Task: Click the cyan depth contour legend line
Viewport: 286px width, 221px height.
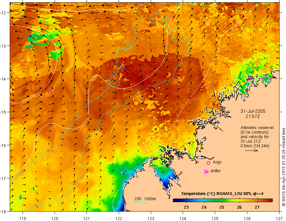Action: (x=141, y=202)
